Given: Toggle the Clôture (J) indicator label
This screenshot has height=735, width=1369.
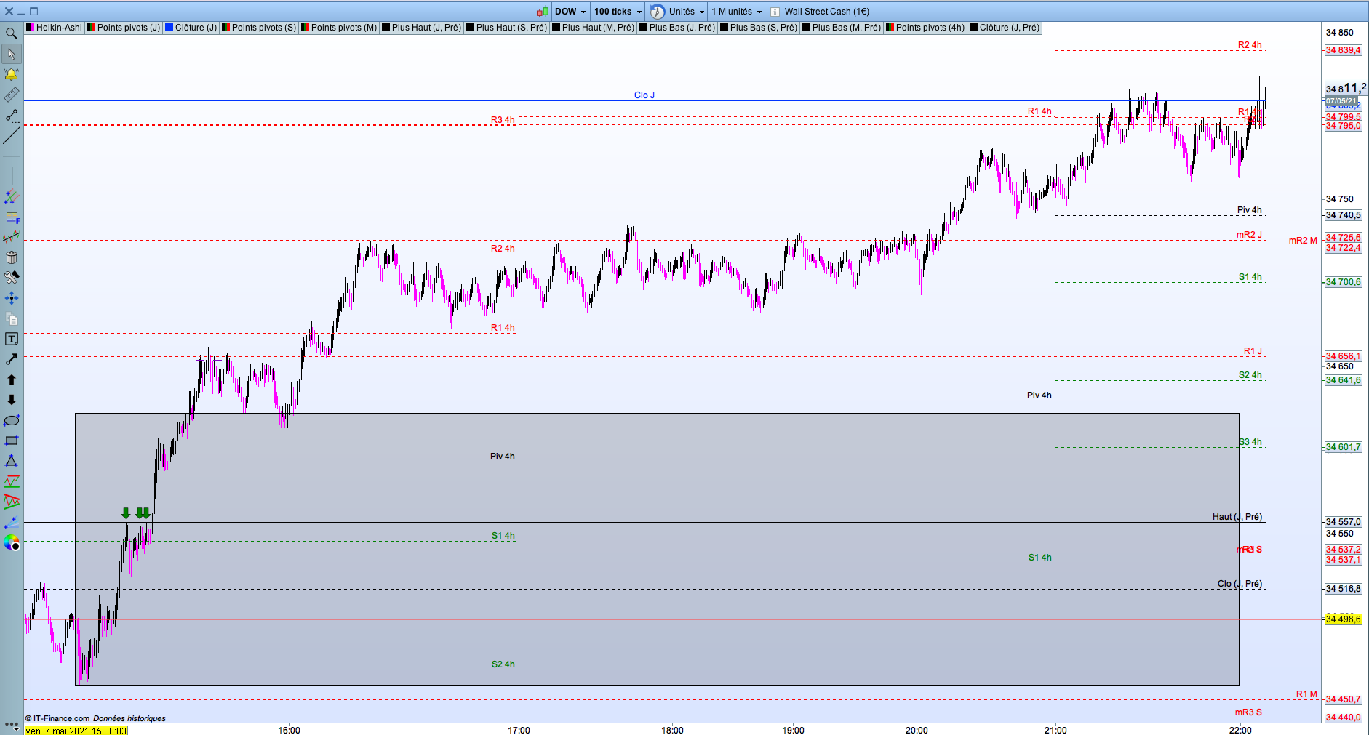Looking at the screenshot, I should [191, 28].
